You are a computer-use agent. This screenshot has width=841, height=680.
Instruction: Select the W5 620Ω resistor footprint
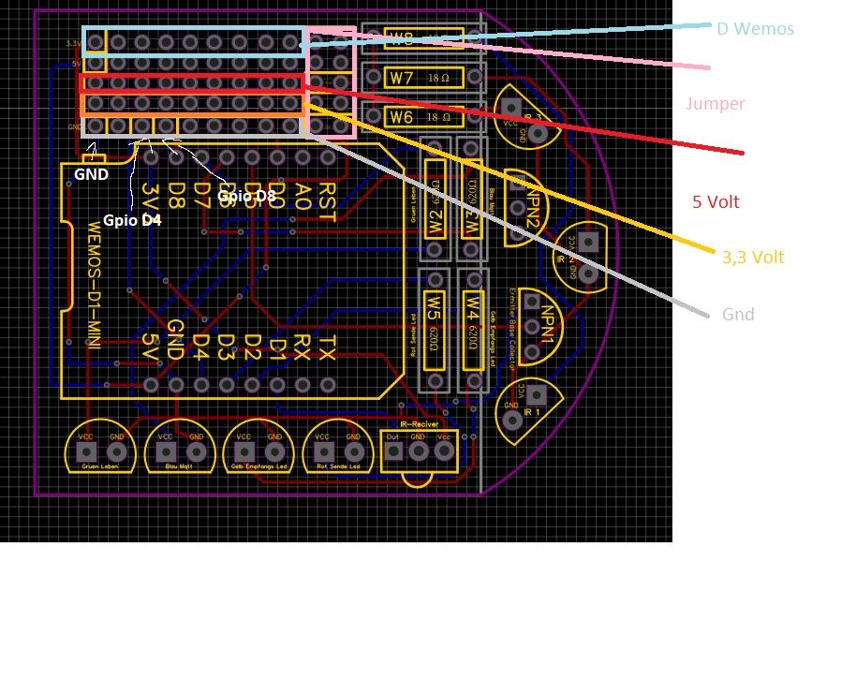(435, 331)
